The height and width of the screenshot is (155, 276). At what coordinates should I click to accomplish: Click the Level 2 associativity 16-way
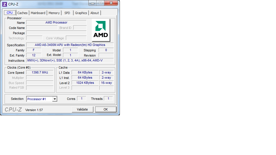pyautogui.click(x=106, y=83)
